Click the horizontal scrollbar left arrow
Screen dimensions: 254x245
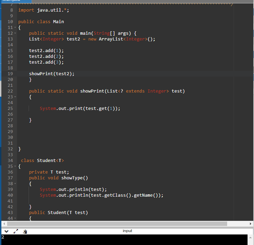coord(4,224)
